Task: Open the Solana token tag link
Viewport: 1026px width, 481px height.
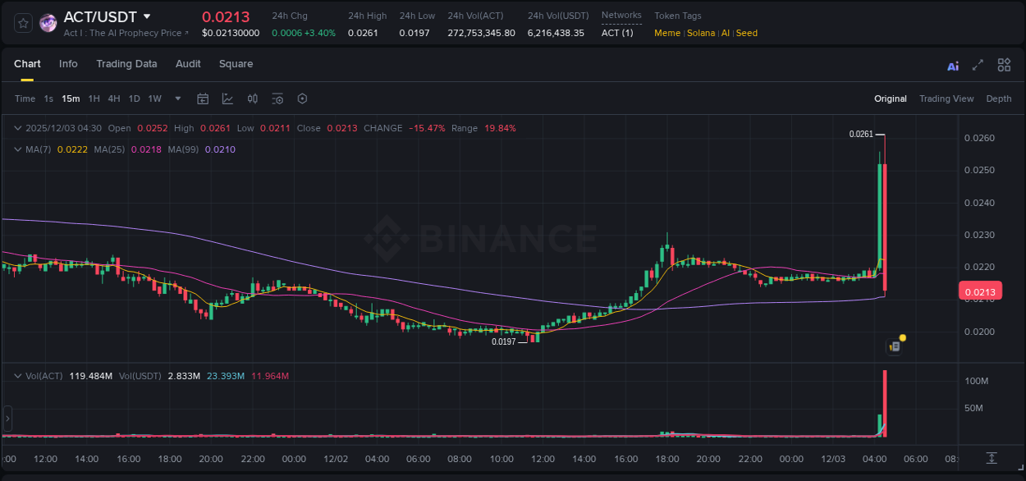Action: pos(701,33)
